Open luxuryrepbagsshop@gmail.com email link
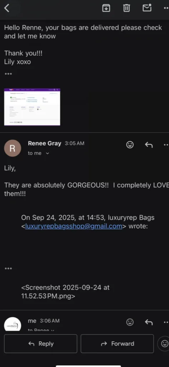 coord(74,227)
